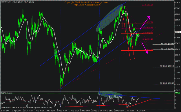Click the 204.75 price axis label
181x112 pixels.
[x=178, y=43]
